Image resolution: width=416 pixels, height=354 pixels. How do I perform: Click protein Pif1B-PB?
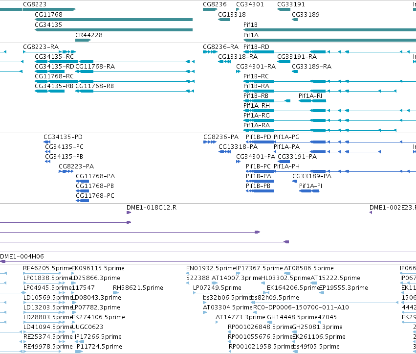click(x=258, y=186)
